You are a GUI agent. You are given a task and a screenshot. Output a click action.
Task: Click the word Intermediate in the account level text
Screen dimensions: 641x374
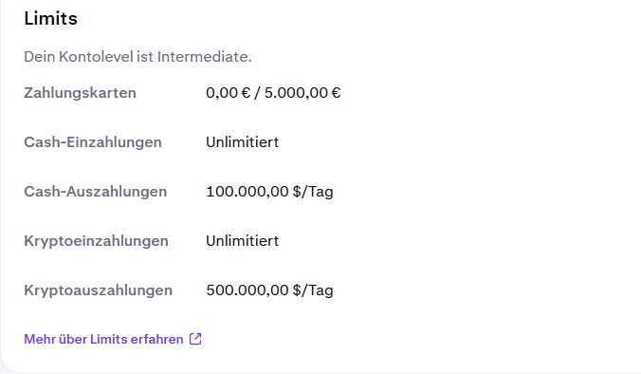click(x=205, y=56)
